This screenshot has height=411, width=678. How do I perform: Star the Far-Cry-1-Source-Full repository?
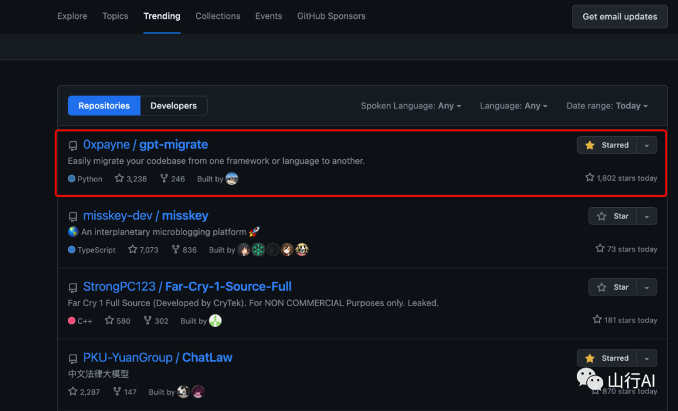612,287
